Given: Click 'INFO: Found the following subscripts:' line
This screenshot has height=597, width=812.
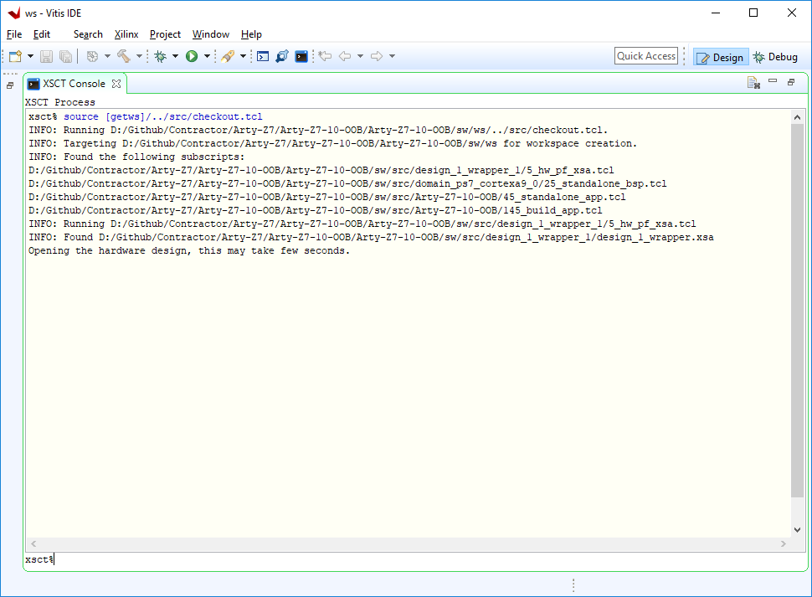Looking at the screenshot, I should pos(136,157).
